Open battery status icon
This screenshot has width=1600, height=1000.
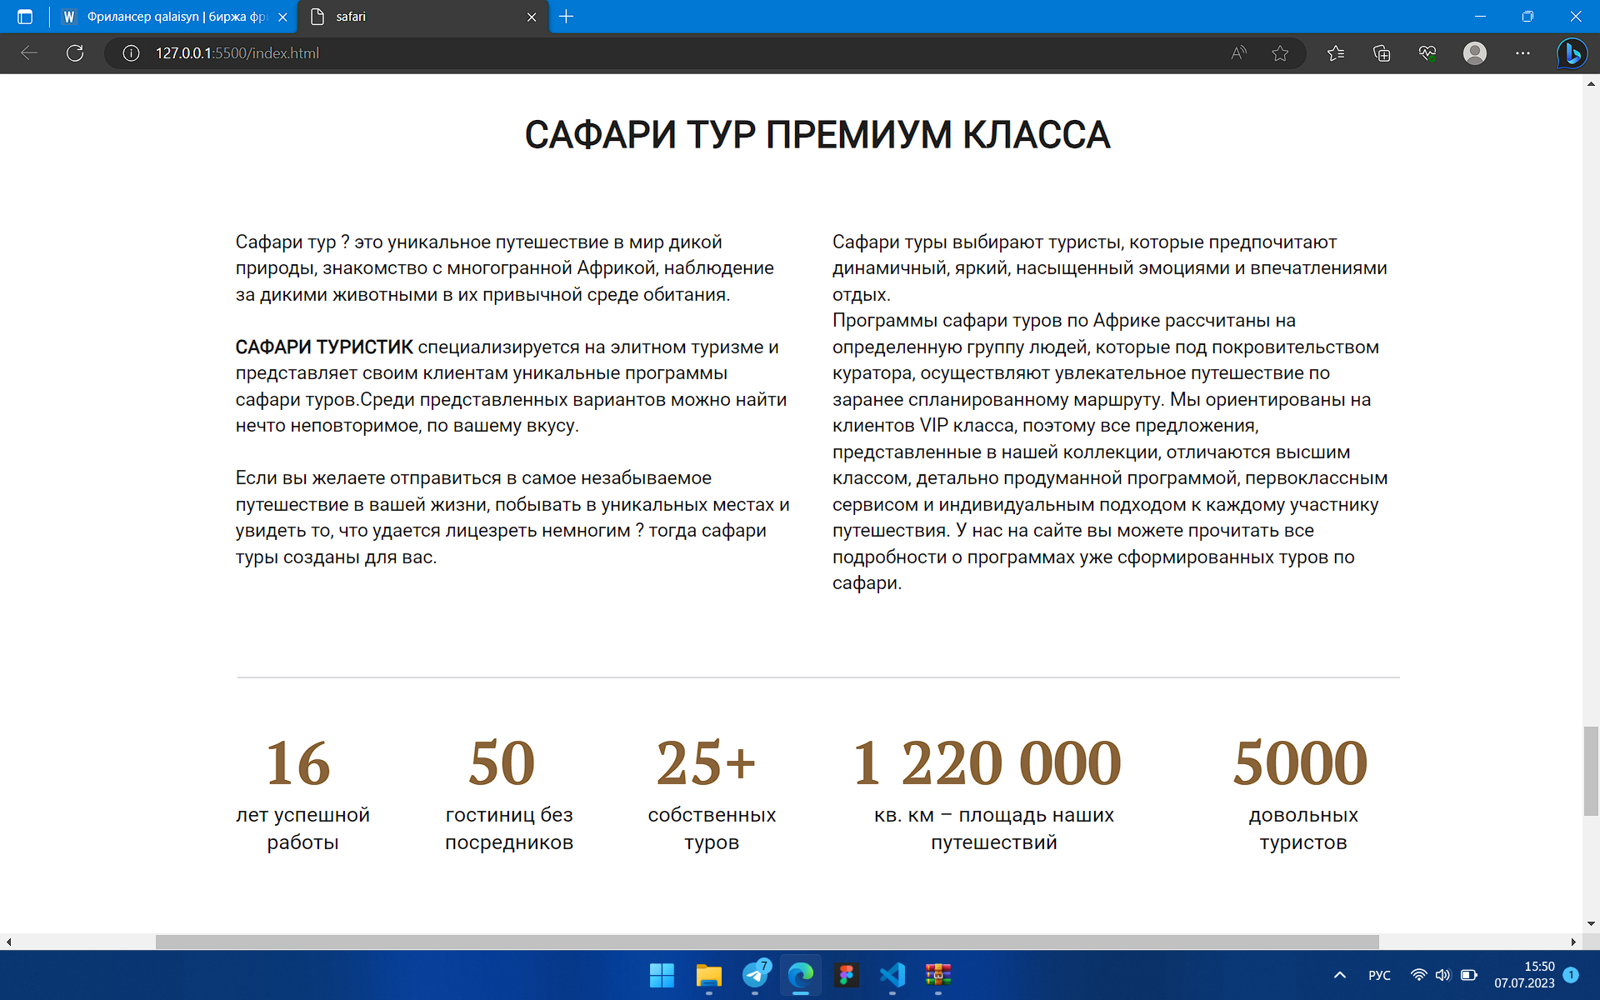point(1469,975)
